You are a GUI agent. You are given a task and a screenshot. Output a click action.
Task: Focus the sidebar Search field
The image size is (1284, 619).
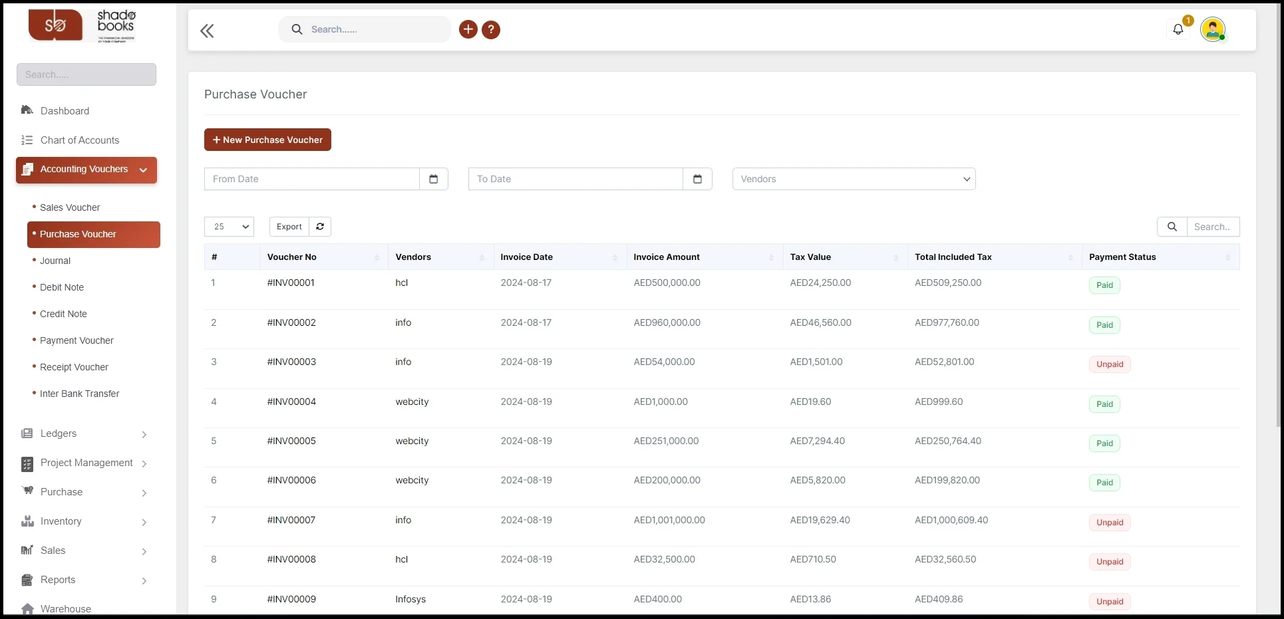(86, 74)
